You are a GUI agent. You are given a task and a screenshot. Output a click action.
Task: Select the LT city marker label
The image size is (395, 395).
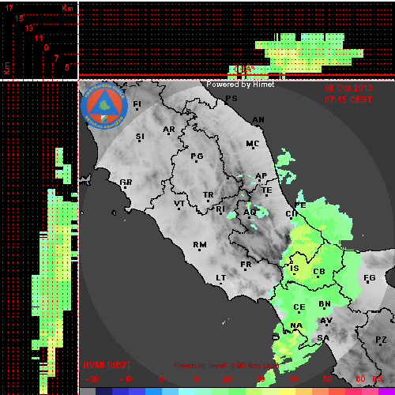click(x=221, y=278)
